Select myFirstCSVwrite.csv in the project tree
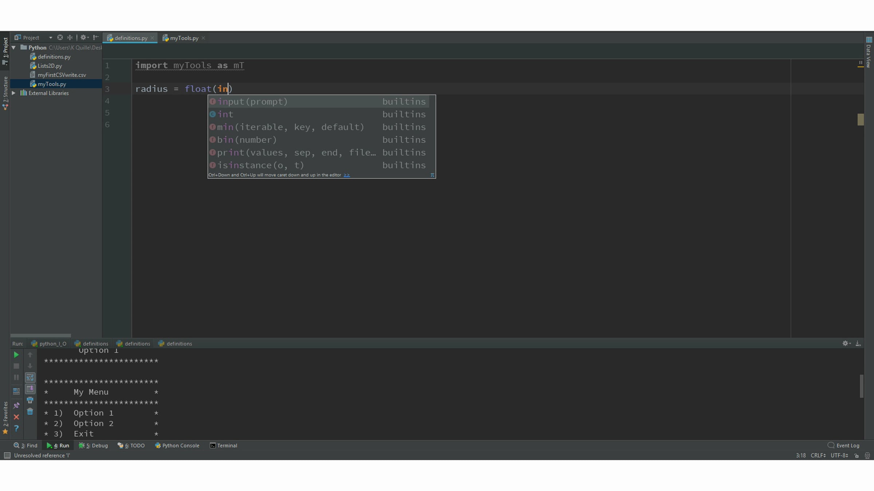 point(62,75)
